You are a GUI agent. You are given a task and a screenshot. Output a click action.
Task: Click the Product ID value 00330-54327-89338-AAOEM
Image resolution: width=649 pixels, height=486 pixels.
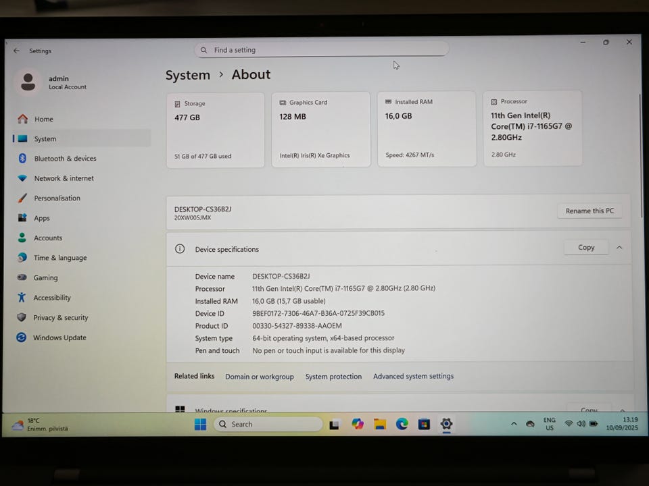297,325
